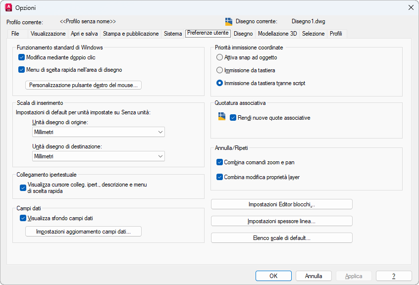Open the Apri e salva tab
Viewport: 419px width, 285px height.
point(84,34)
